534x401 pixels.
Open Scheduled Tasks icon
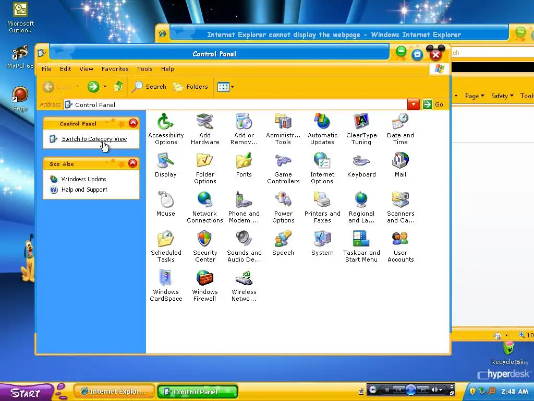click(x=165, y=246)
